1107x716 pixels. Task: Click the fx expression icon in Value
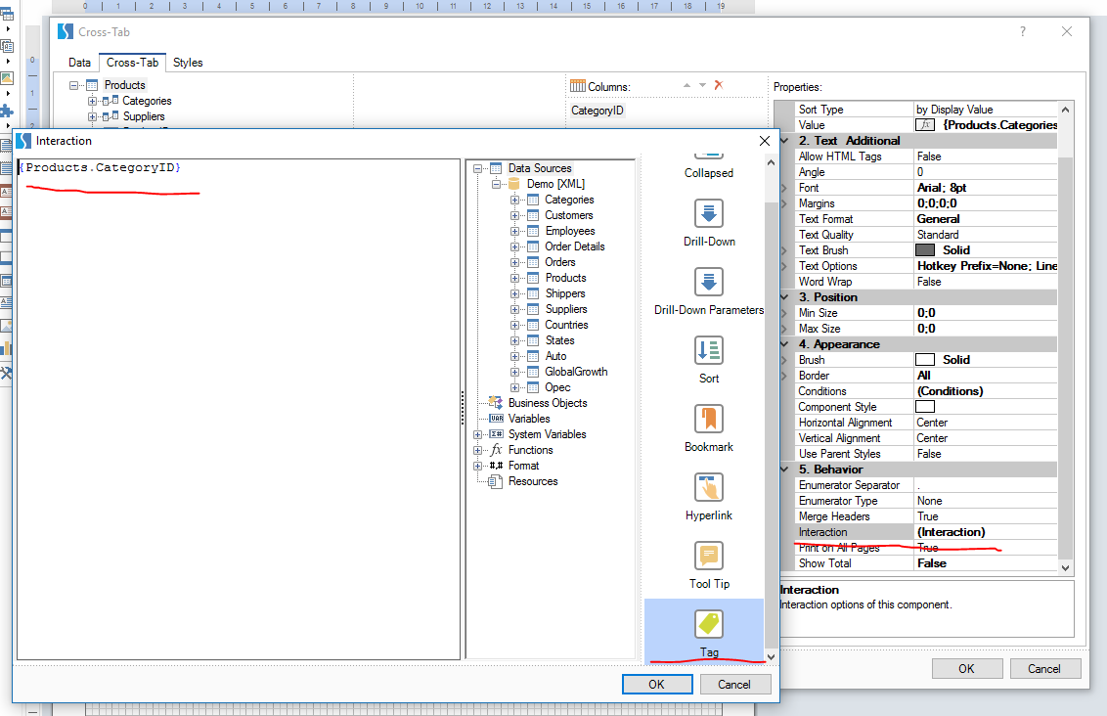[925, 125]
